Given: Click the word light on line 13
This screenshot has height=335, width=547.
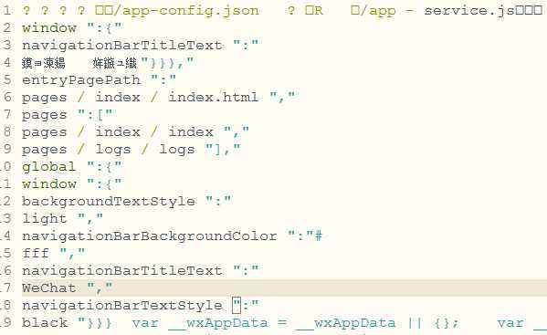Looking at the screenshot, I should click(x=45, y=219).
